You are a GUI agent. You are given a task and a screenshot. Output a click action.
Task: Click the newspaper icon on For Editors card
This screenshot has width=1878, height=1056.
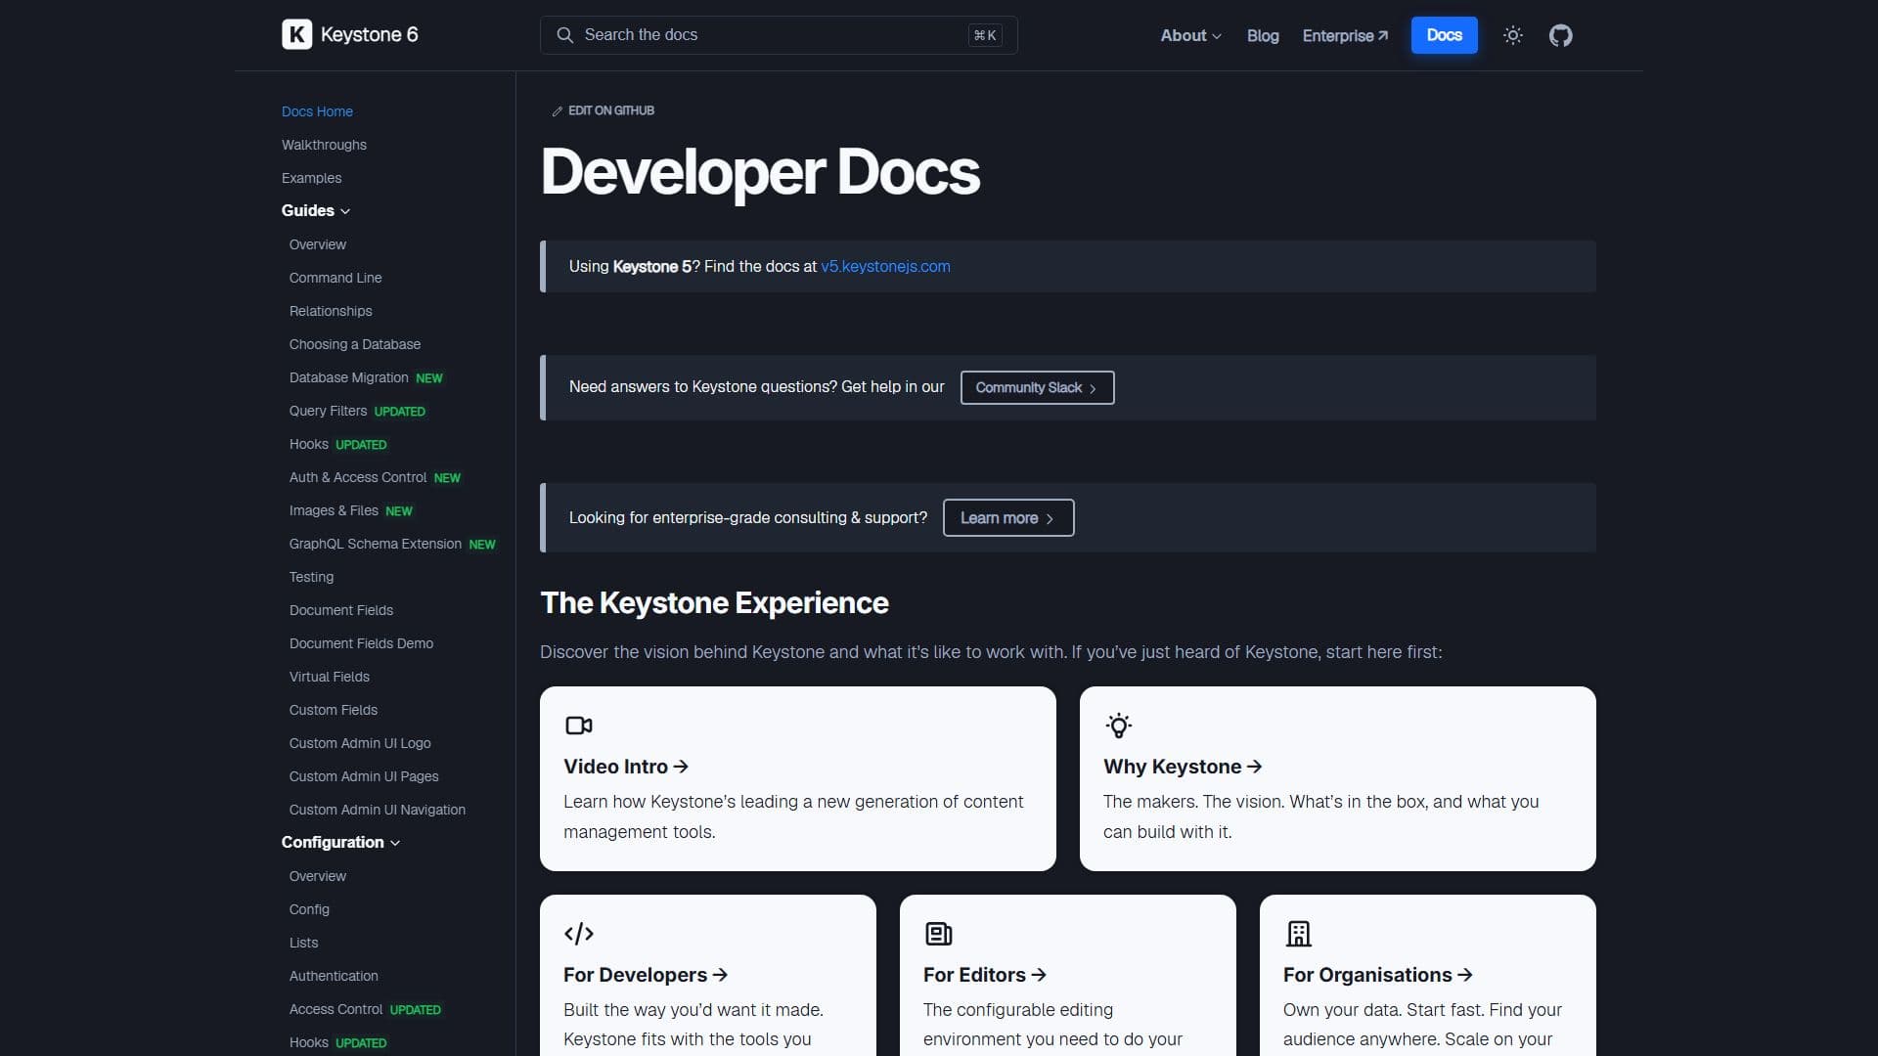938,934
